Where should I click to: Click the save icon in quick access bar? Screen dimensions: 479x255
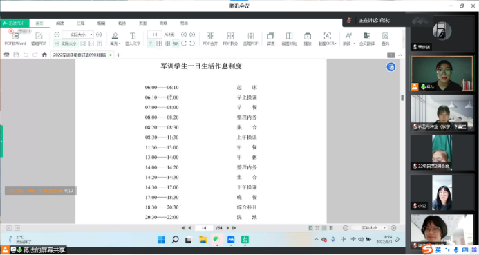click(16, 55)
